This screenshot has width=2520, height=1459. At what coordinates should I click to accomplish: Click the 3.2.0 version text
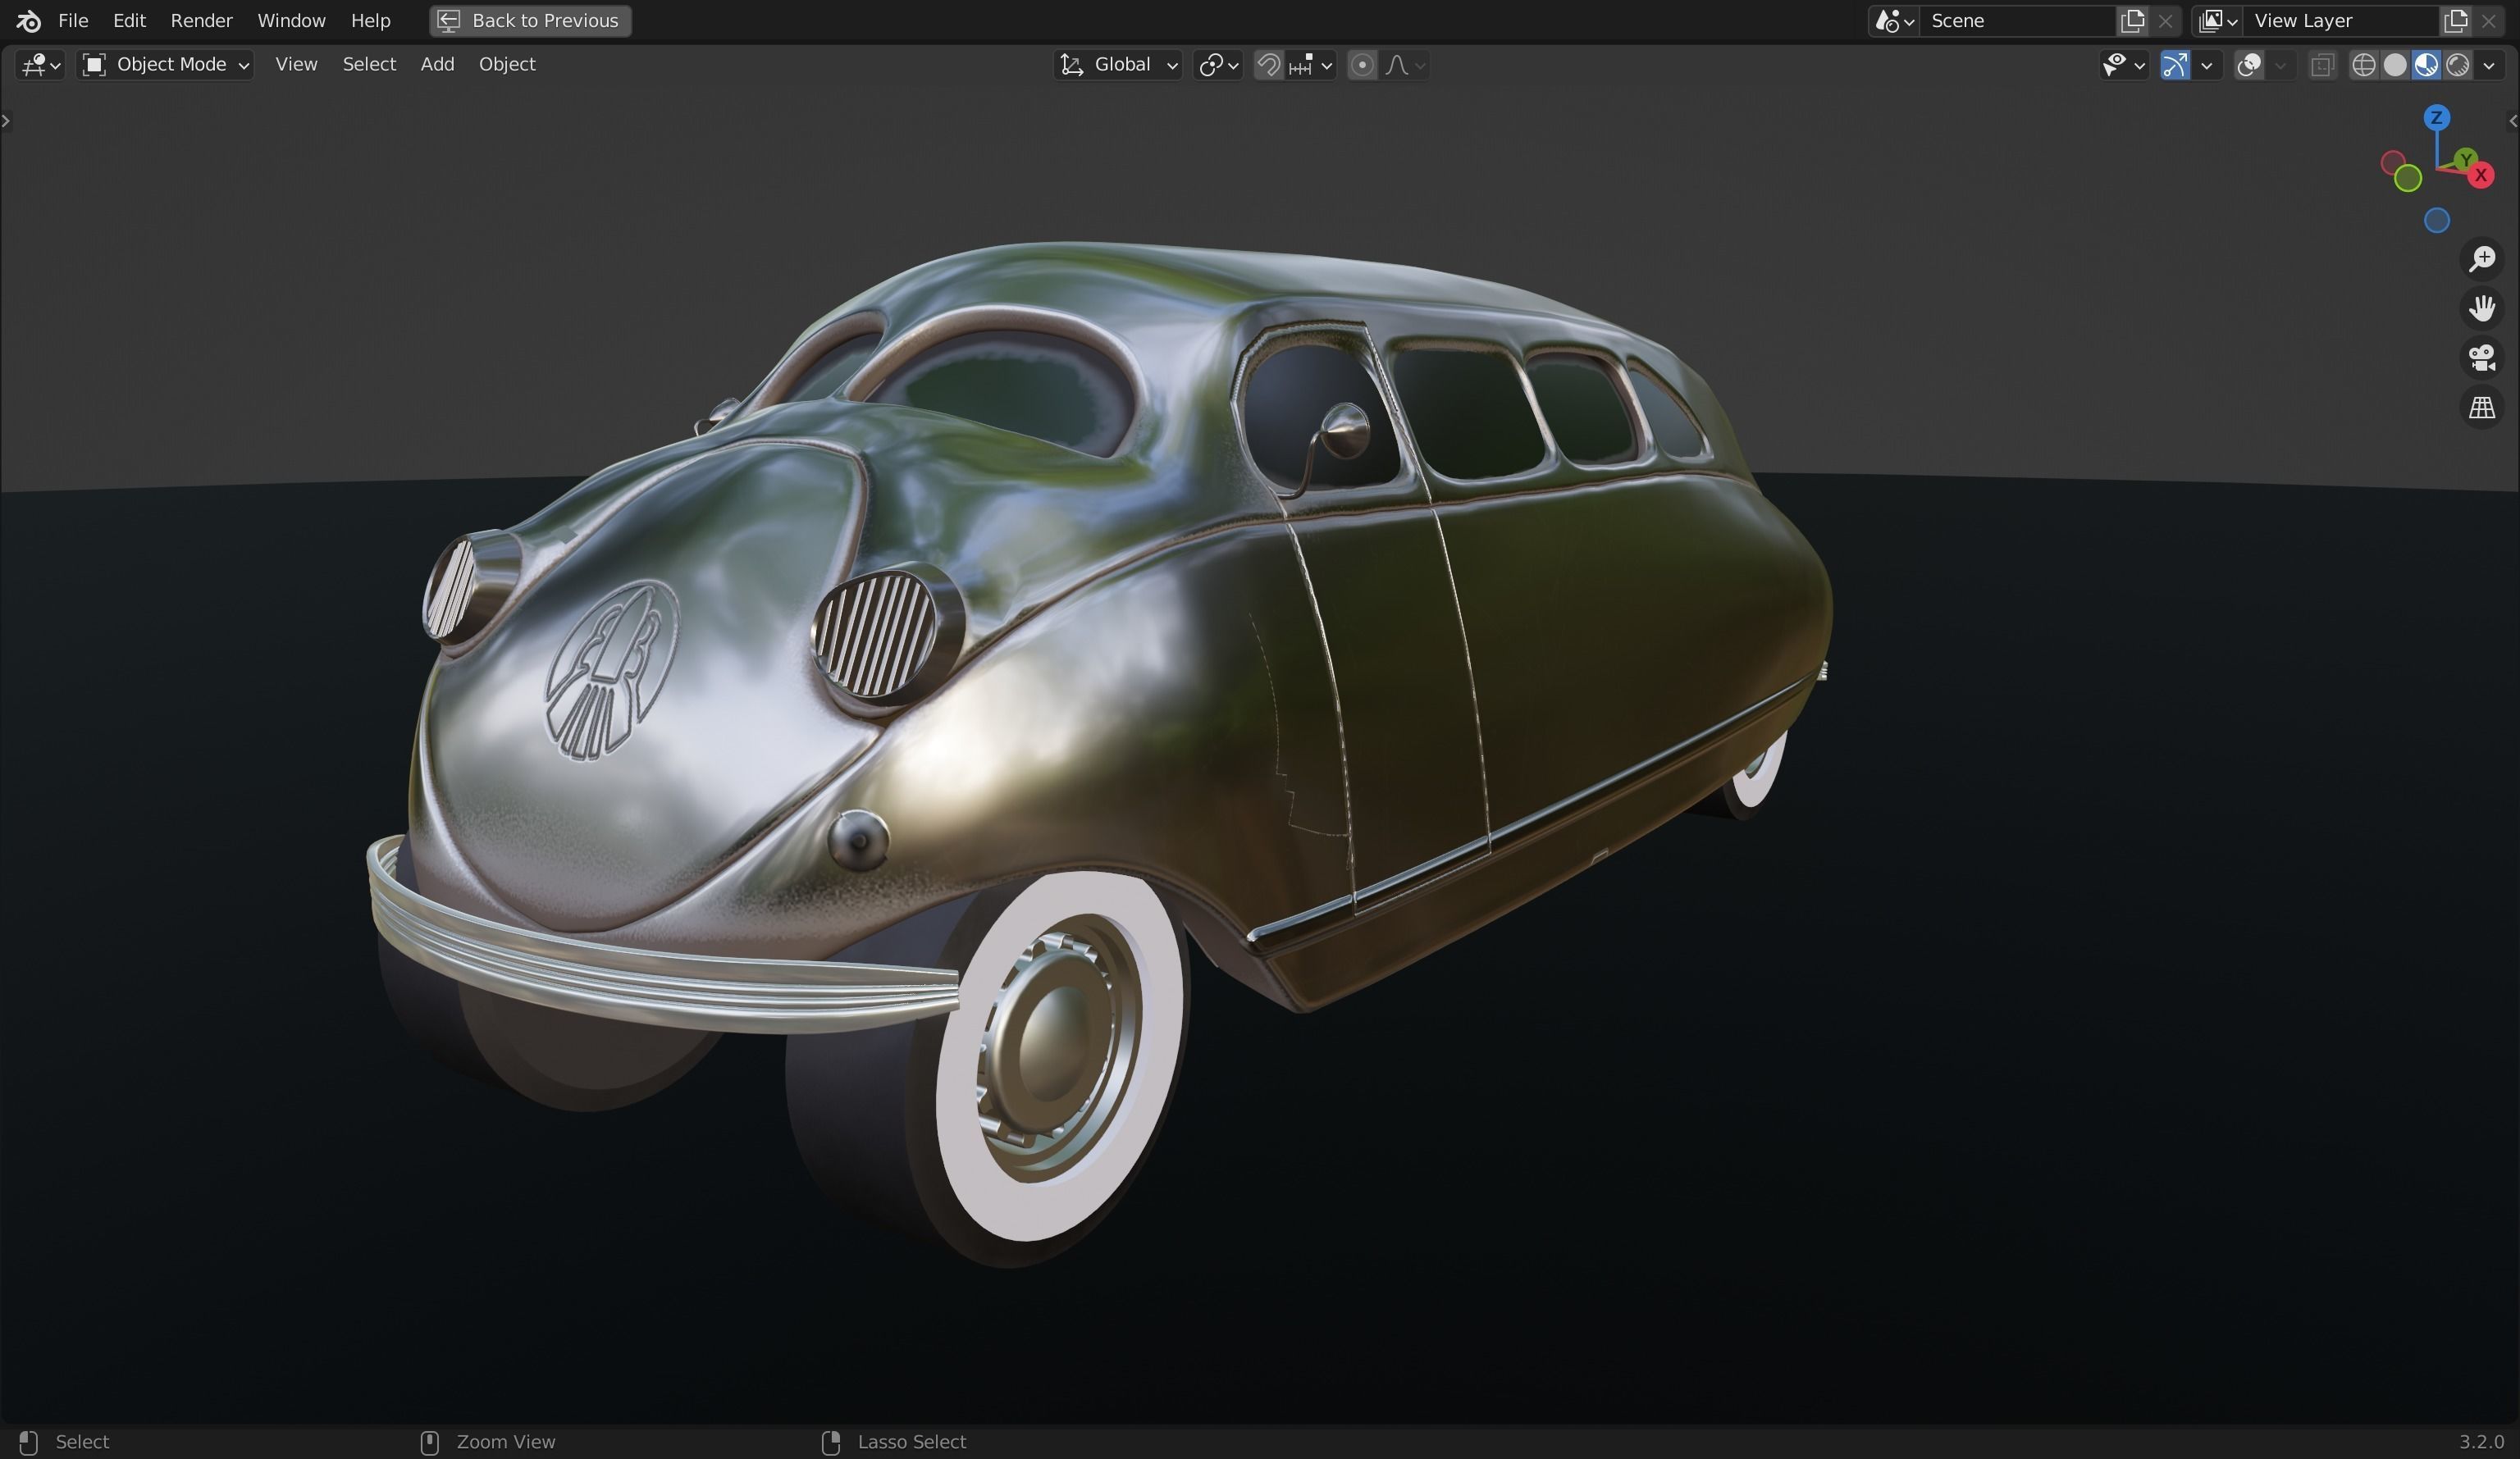point(2481,1442)
